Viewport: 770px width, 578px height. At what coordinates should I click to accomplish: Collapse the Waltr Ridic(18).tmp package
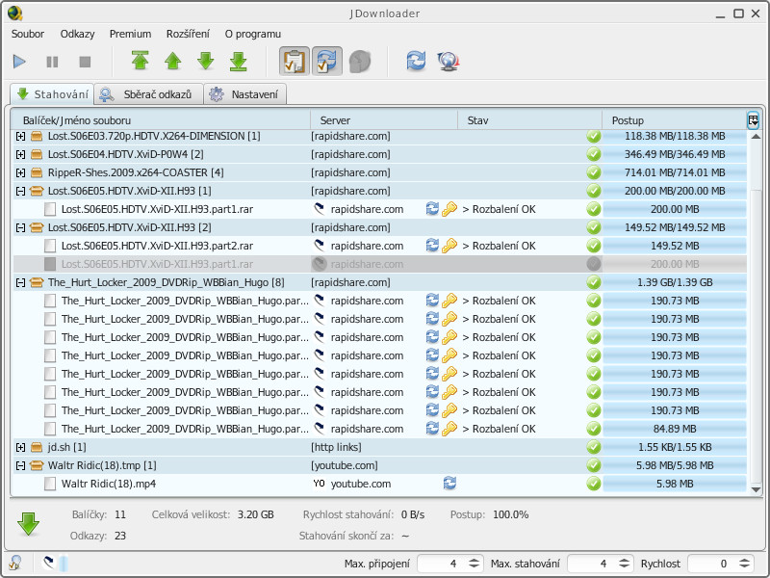[x=20, y=465]
